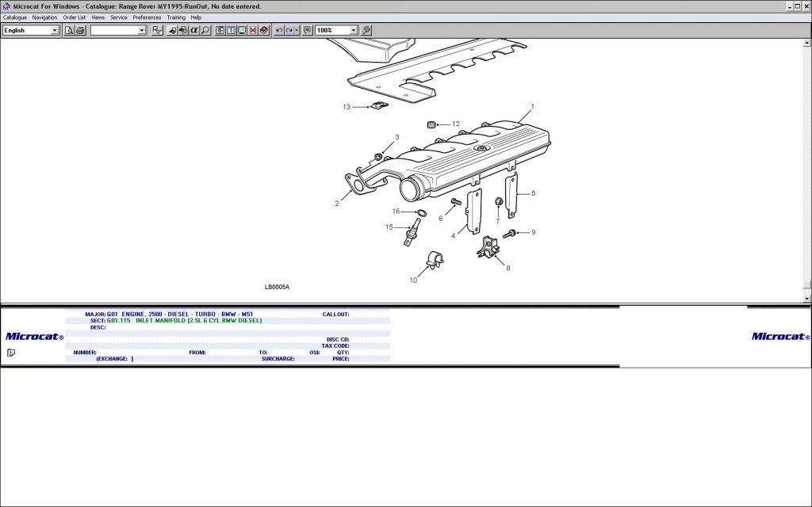Select callout number 1 on the manifold
Screen dimensions: 812x507
point(532,107)
